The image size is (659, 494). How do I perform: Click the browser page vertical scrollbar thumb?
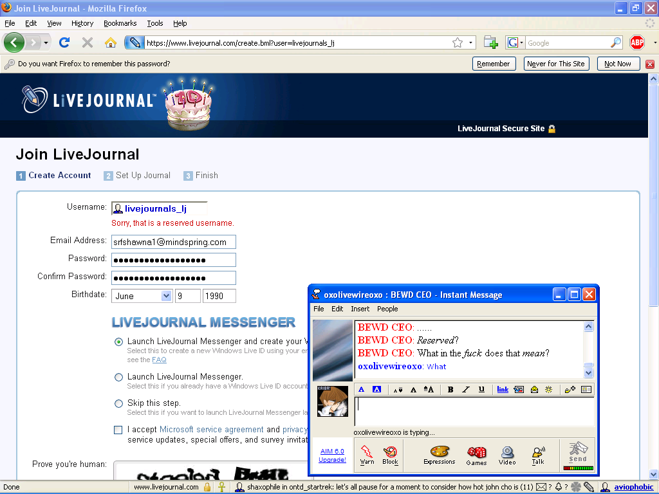coord(653,195)
